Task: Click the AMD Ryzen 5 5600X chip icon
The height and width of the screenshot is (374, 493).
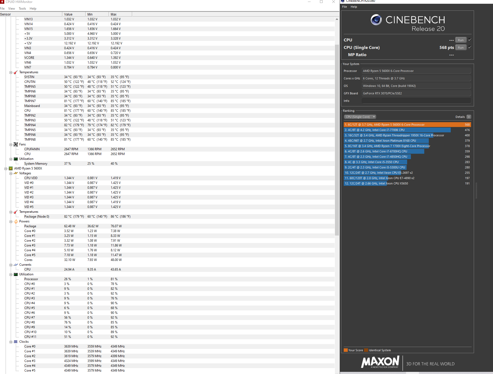Action: click(11, 168)
